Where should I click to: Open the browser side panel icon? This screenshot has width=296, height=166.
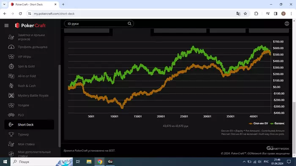tap(276, 13)
